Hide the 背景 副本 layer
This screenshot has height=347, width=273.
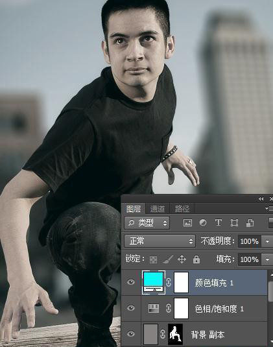(x=131, y=334)
